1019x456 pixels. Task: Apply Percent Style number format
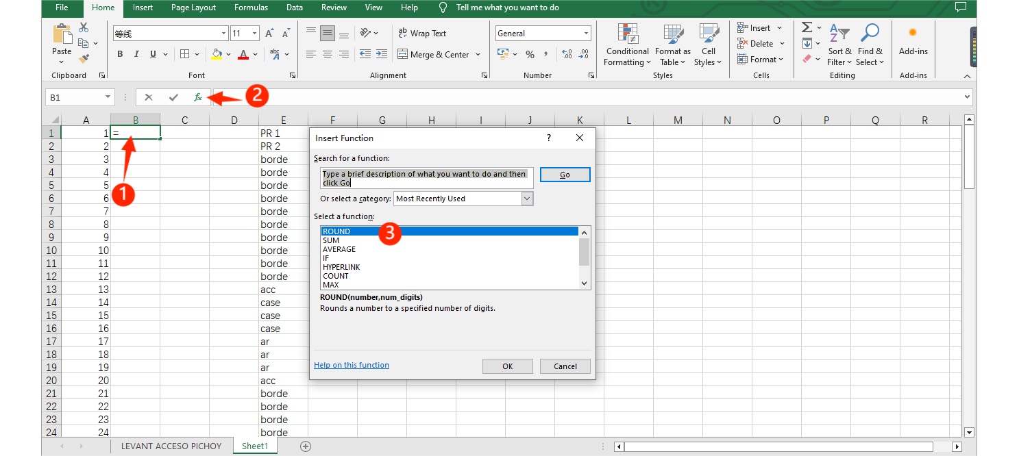point(530,55)
